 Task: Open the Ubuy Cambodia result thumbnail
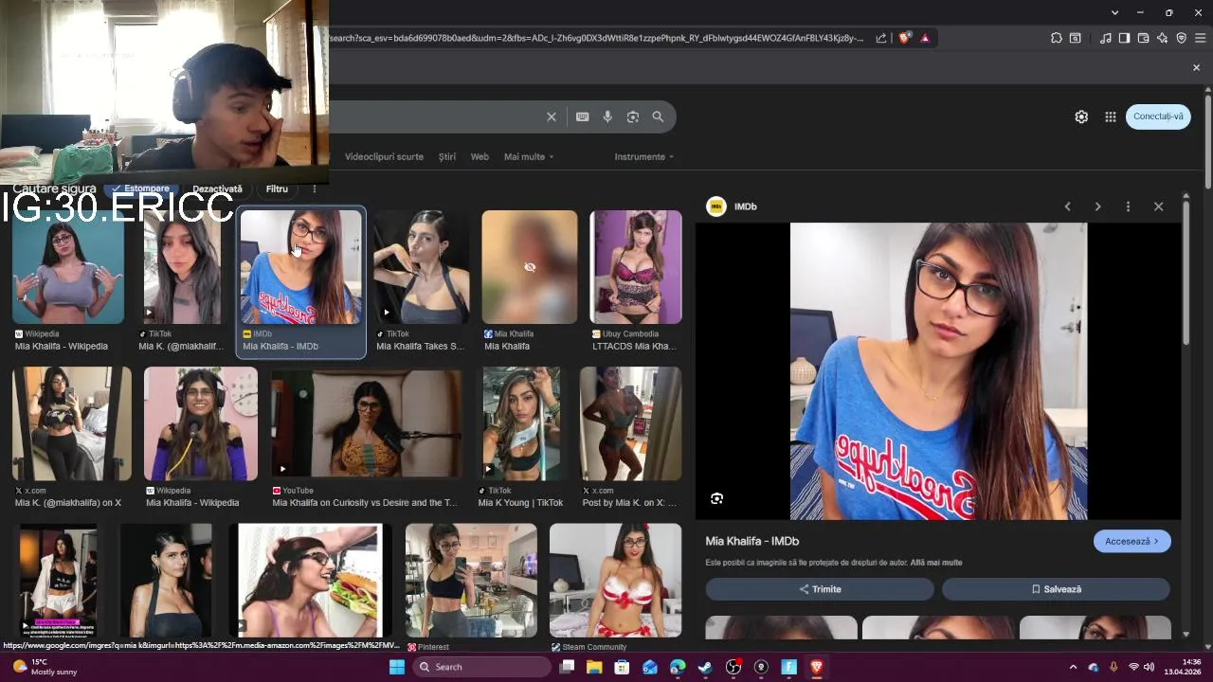(x=636, y=267)
